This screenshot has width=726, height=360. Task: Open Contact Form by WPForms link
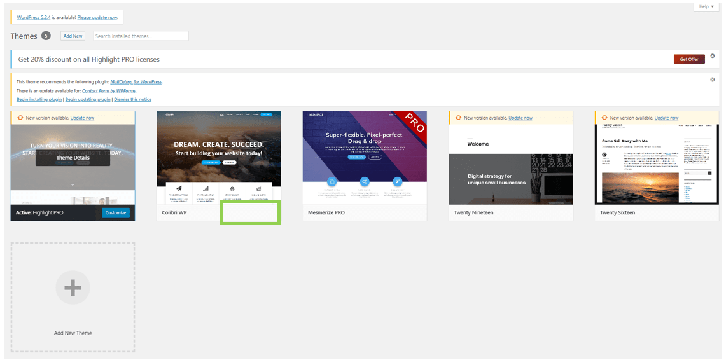(x=109, y=91)
